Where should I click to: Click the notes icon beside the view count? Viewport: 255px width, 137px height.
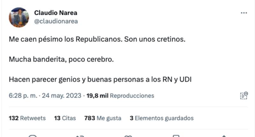click(244, 96)
